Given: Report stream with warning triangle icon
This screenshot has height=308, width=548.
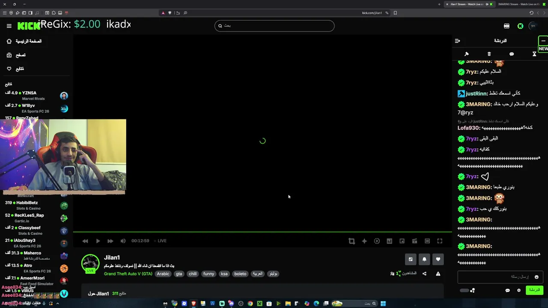Looking at the screenshot, I should pos(438,274).
